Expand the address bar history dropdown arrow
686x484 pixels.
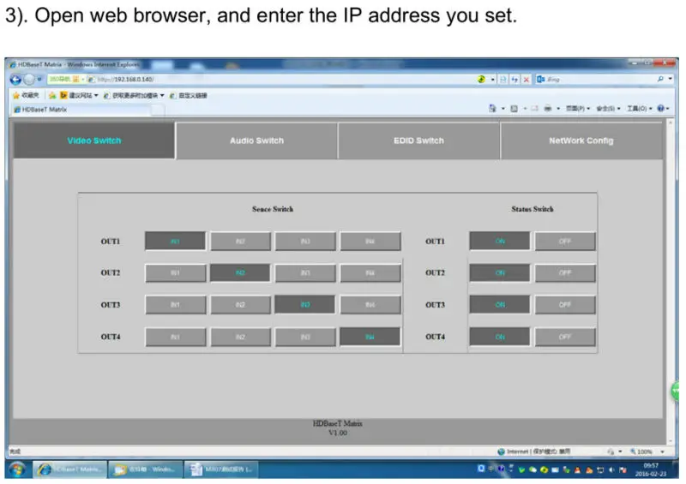coord(492,80)
